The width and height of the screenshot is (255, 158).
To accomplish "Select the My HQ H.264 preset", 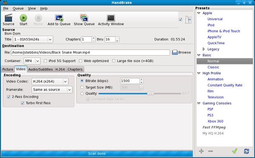I will tap(213, 133).
